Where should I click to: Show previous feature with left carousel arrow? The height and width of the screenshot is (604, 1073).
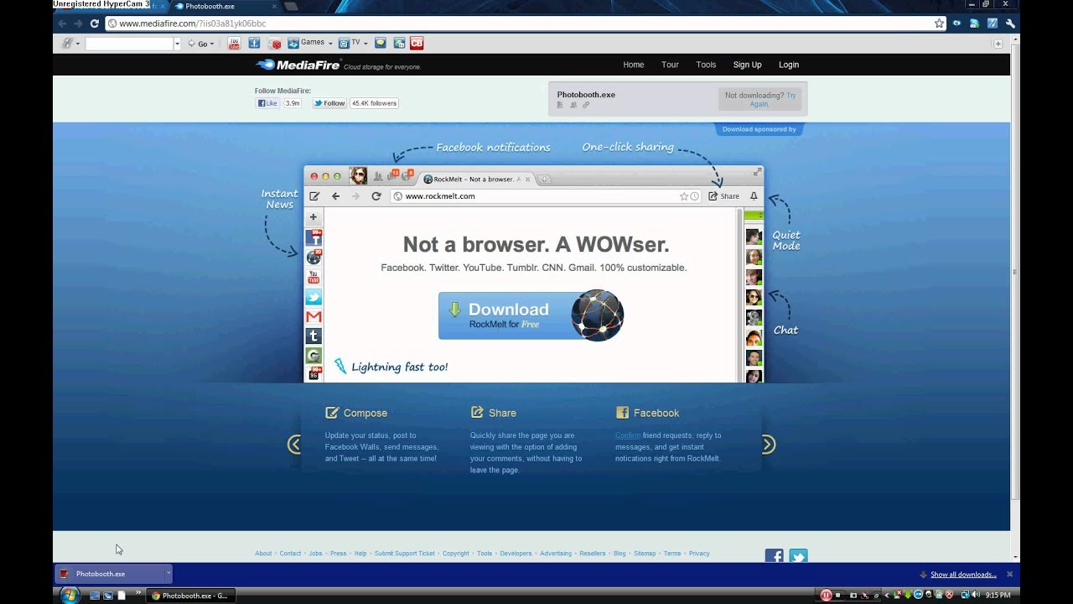coord(293,445)
